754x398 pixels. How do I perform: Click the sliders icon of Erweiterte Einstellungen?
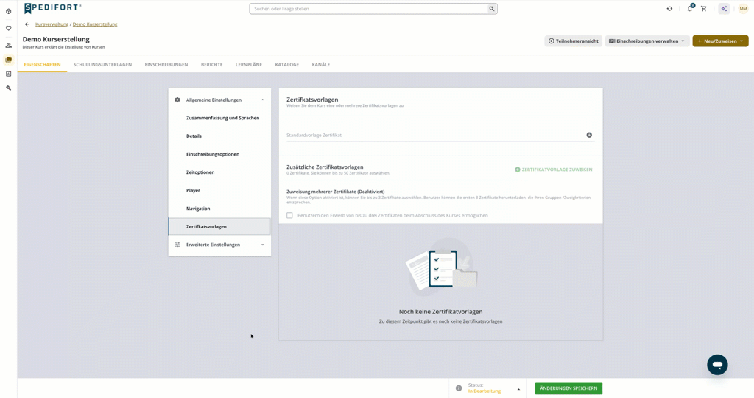(x=177, y=245)
